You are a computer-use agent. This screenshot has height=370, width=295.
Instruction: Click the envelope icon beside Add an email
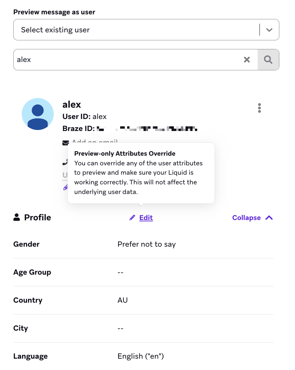(x=65, y=143)
